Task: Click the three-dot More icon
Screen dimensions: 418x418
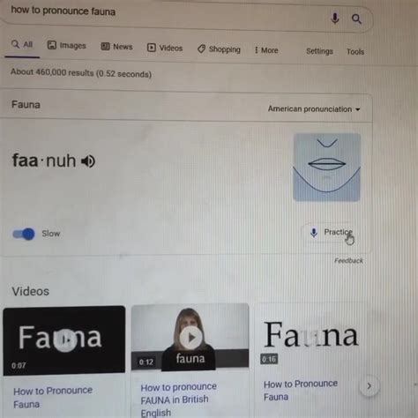Action: [257, 50]
